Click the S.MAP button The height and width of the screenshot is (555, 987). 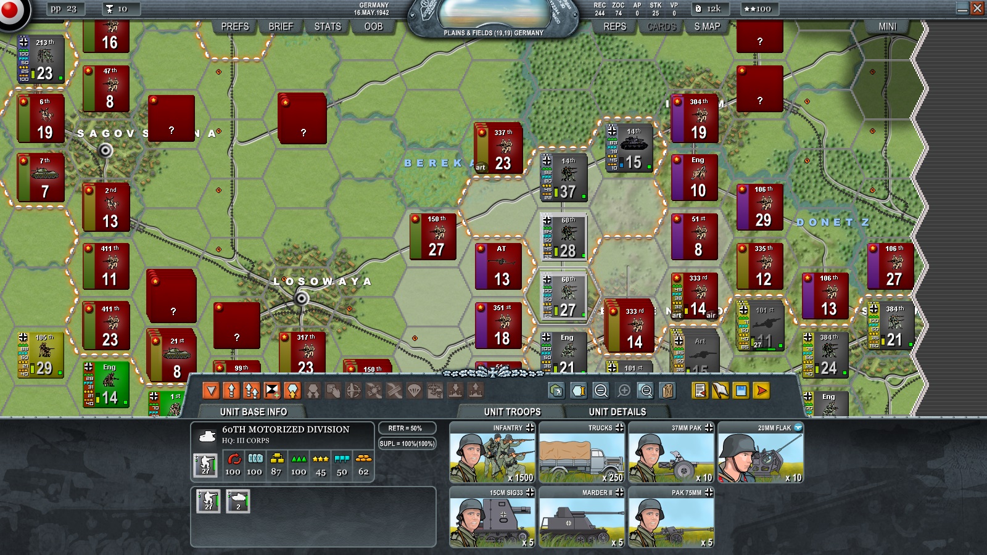[707, 27]
